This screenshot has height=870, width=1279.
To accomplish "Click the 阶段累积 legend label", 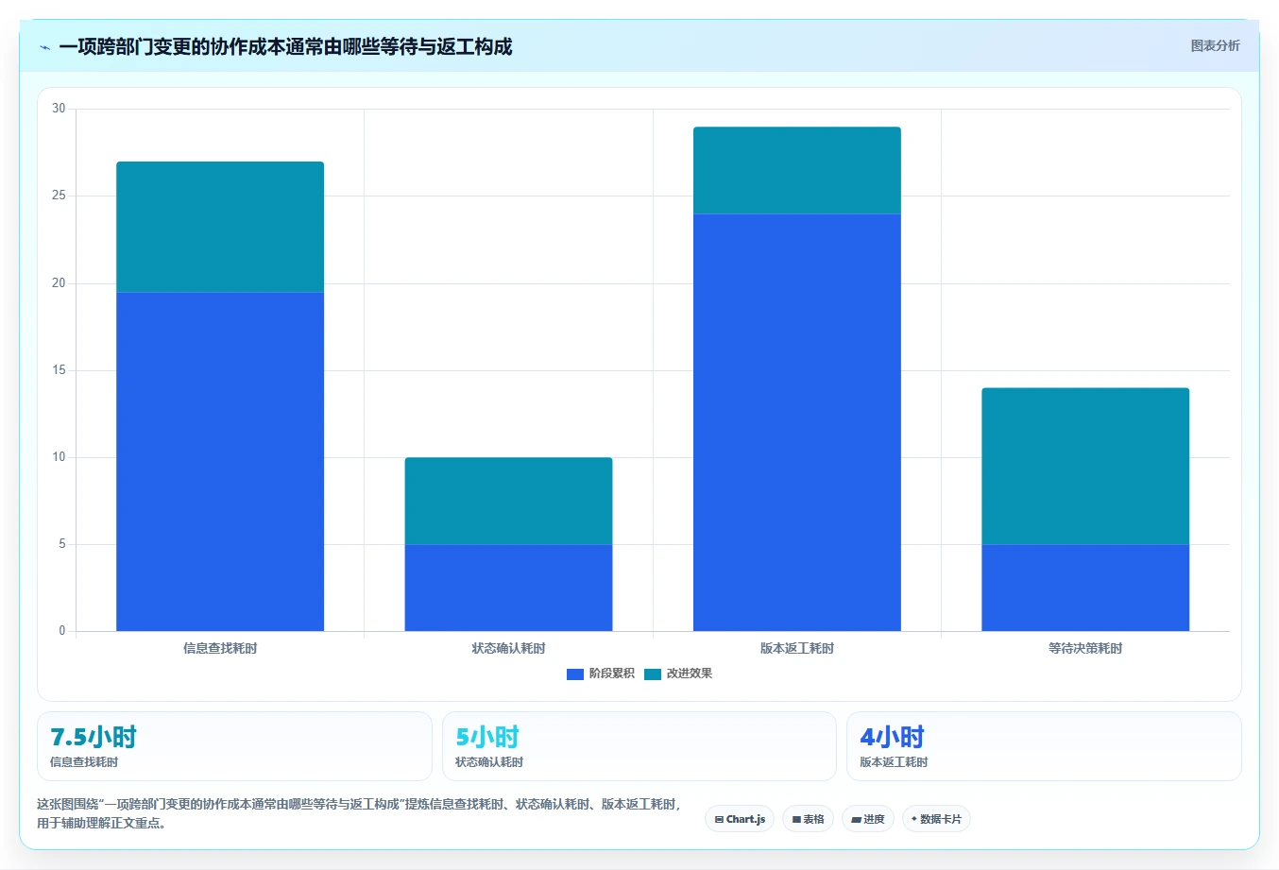I will 612,674.
